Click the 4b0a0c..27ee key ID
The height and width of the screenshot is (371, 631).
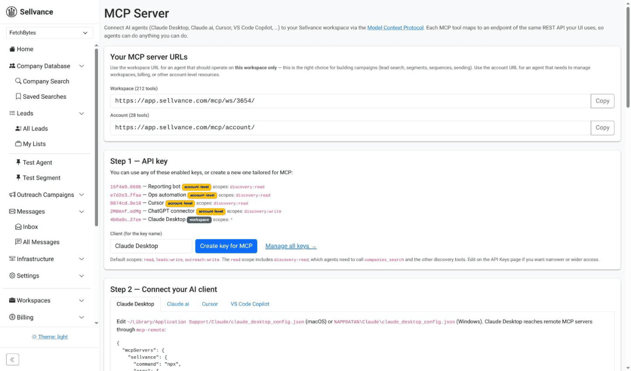(126, 220)
